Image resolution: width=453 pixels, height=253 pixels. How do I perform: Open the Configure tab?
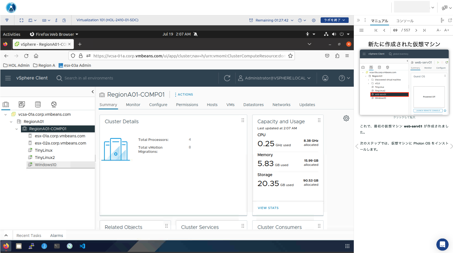coord(158,105)
